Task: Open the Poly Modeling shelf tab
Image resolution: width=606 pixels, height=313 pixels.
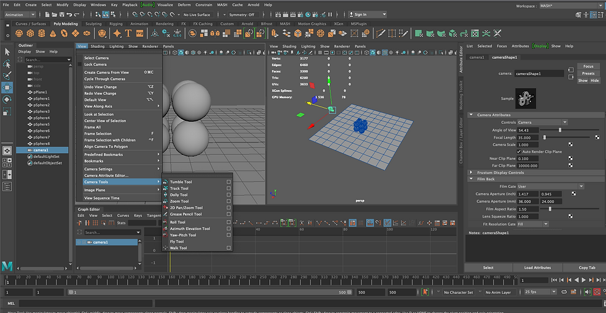Action: 65,24
